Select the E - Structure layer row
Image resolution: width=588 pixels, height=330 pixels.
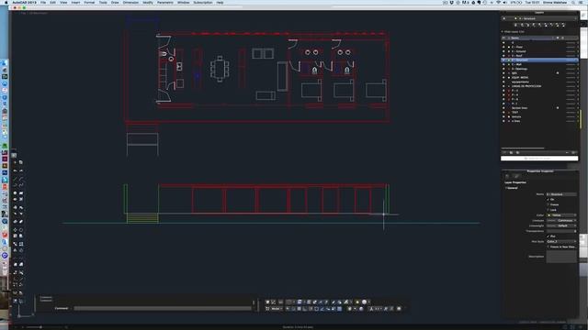point(539,60)
